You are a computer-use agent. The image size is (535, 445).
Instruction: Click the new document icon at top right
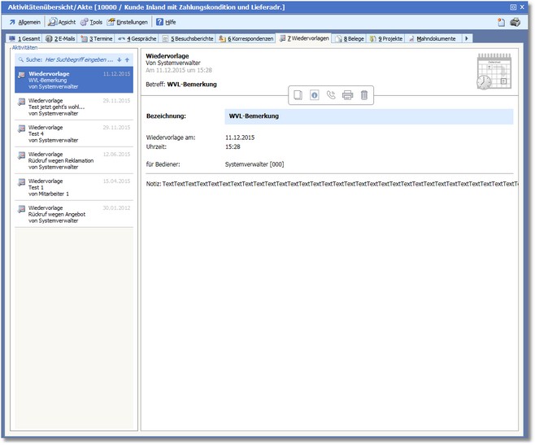point(501,22)
